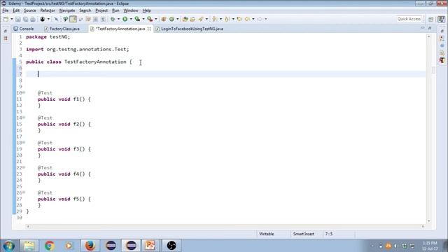Open the Refactor menu
Image resolution: width=448 pixels, height=252 pixels.
pyautogui.click(x=48, y=10)
